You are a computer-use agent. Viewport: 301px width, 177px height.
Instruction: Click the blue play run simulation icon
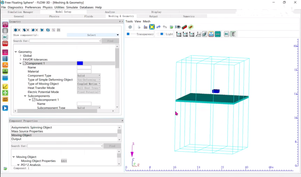tap(5, 108)
